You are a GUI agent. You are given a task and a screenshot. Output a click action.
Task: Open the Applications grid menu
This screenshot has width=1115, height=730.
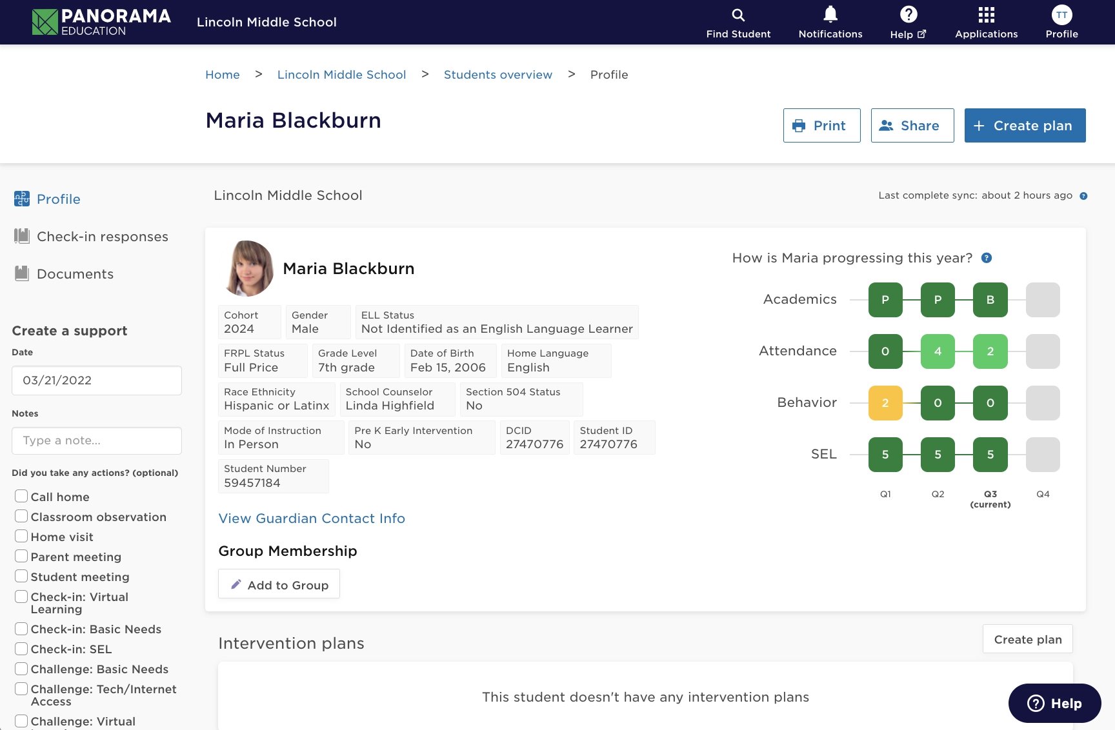click(986, 15)
